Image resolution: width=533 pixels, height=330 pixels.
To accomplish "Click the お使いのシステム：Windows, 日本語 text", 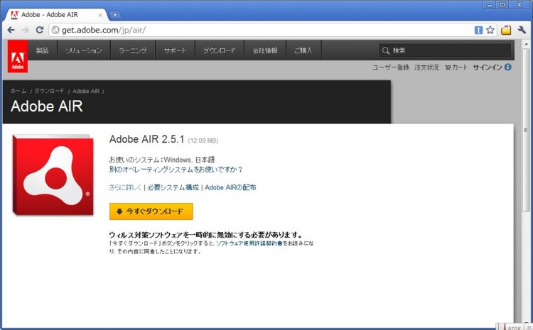I will point(162,160).
